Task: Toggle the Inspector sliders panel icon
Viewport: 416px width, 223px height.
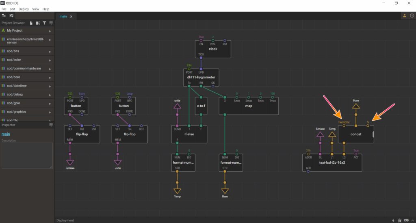Action: point(11,16)
